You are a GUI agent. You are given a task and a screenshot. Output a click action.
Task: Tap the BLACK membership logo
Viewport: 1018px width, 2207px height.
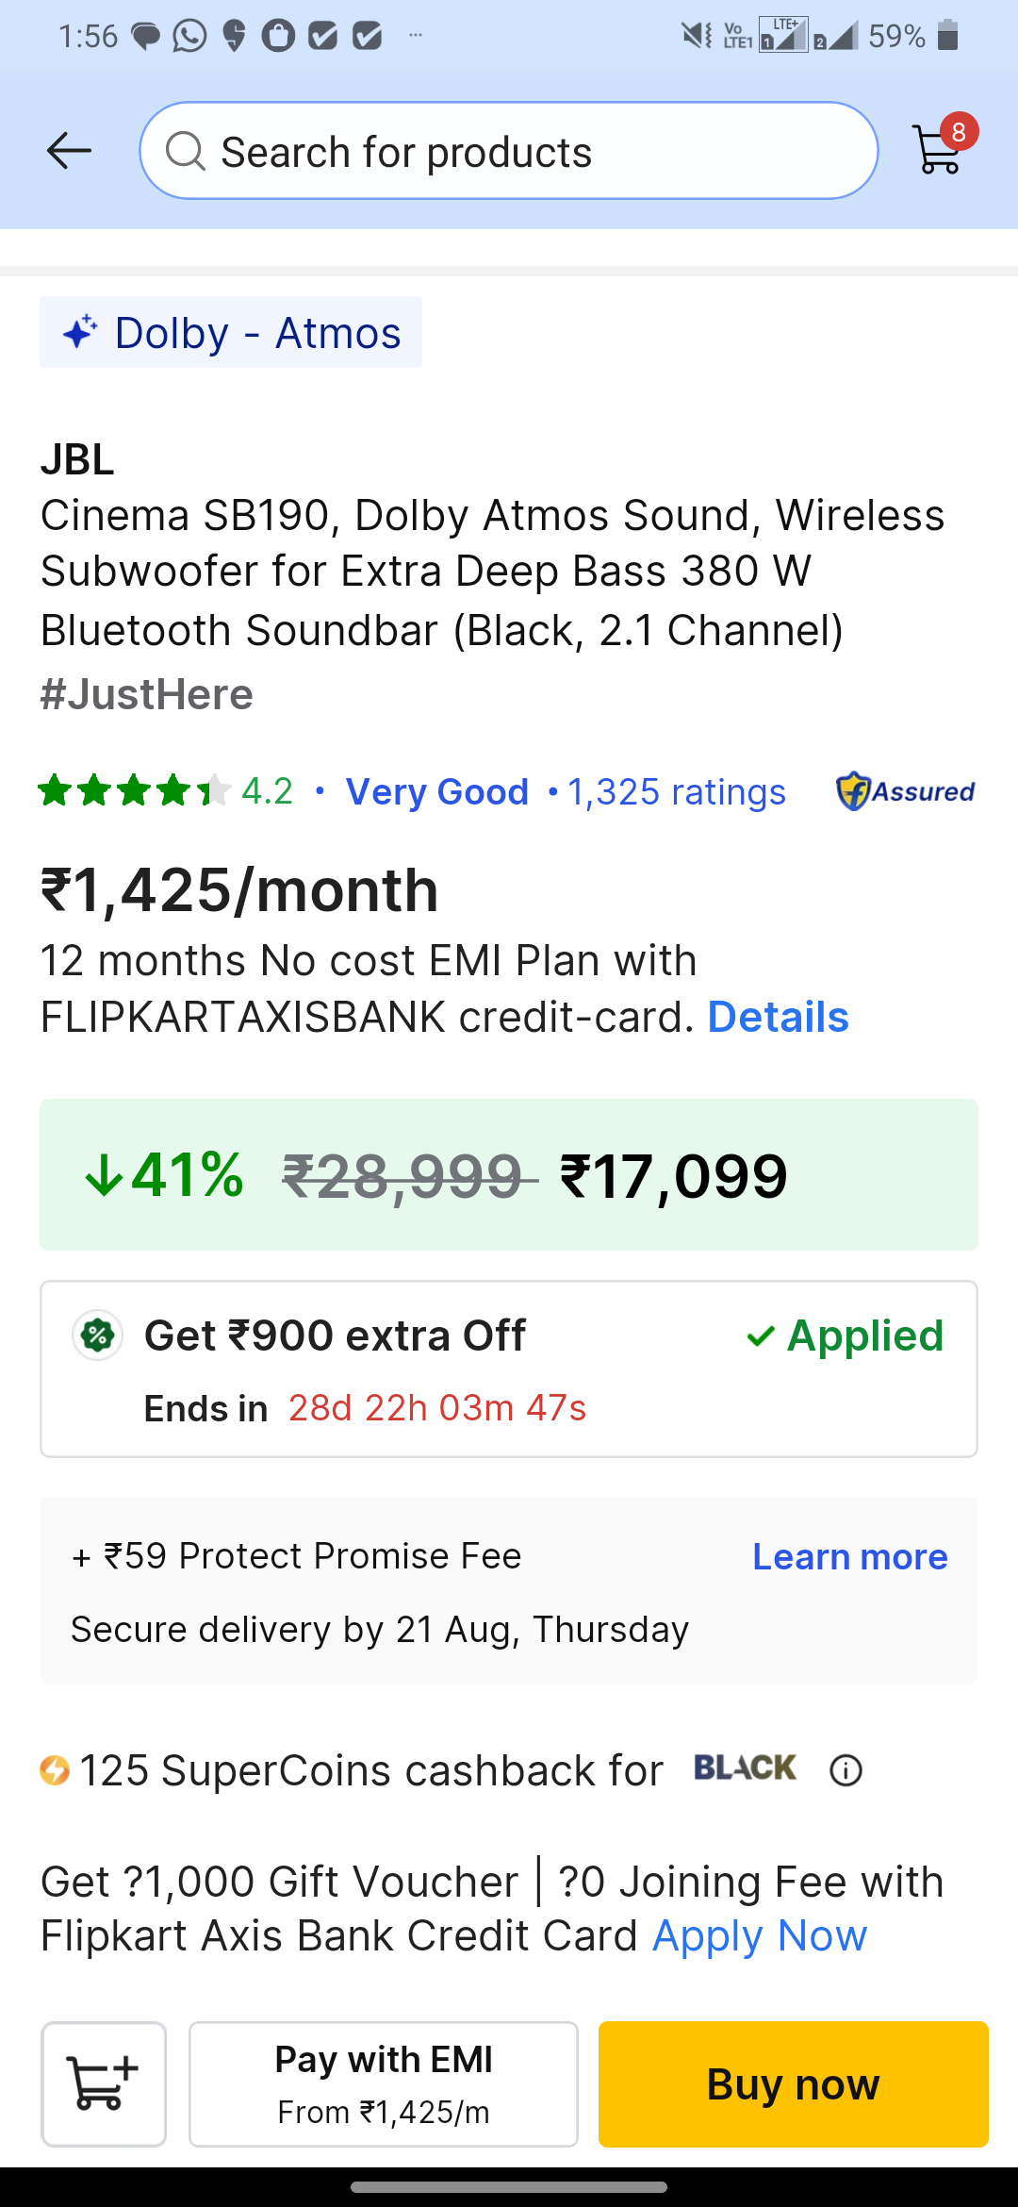[x=746, y=1768]
